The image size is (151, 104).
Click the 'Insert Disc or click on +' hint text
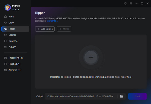click(x=91, y=77)
